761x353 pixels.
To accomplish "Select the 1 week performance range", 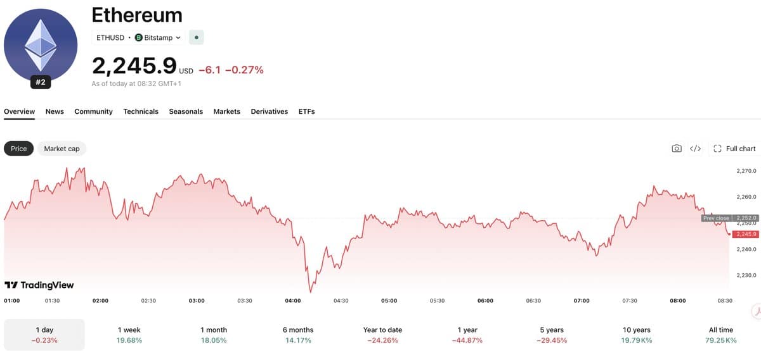I will [x=129, y=335].
